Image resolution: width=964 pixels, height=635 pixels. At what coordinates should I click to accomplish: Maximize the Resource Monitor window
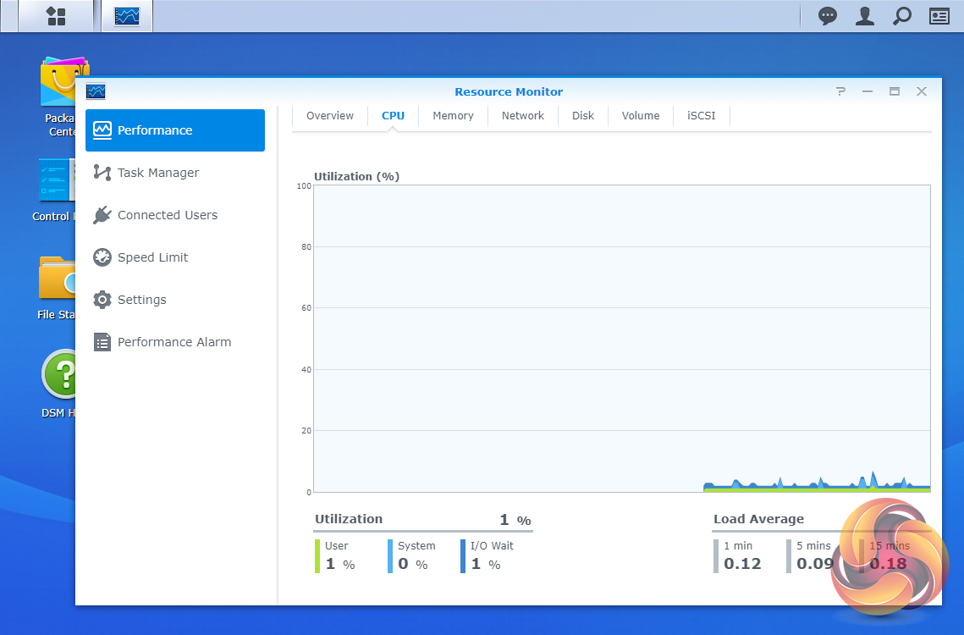coord(894,91)
